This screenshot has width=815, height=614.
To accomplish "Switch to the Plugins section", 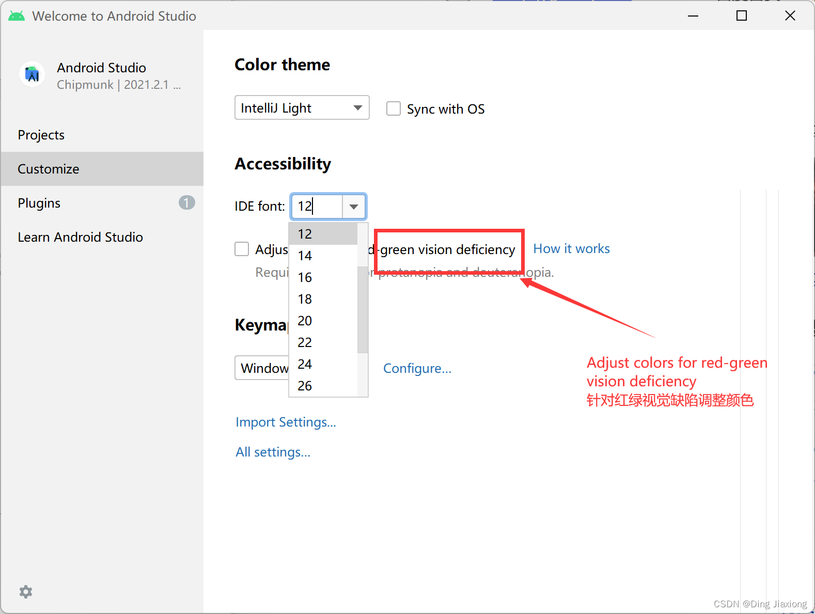I will (102, 203).
